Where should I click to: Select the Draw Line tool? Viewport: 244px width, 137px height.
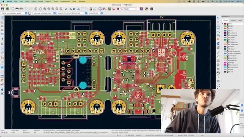click(x=218, y=53)
